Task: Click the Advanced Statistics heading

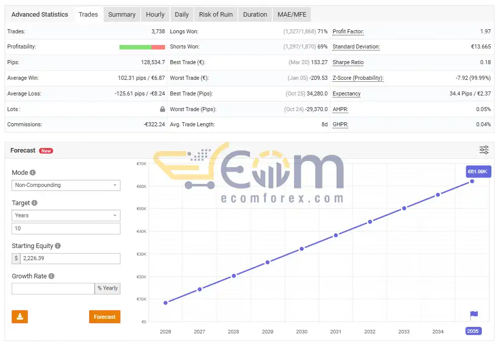Action: coord(39,15)
